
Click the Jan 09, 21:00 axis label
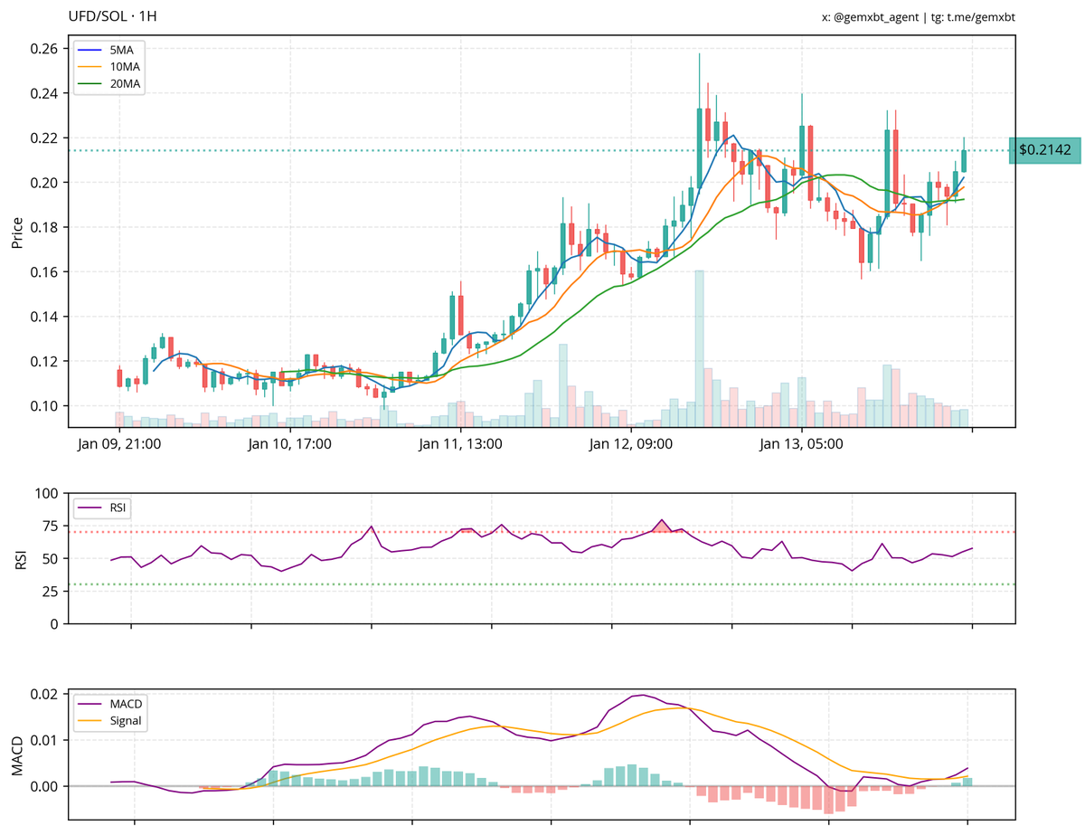pyautogui.click(x=119, y=444)
